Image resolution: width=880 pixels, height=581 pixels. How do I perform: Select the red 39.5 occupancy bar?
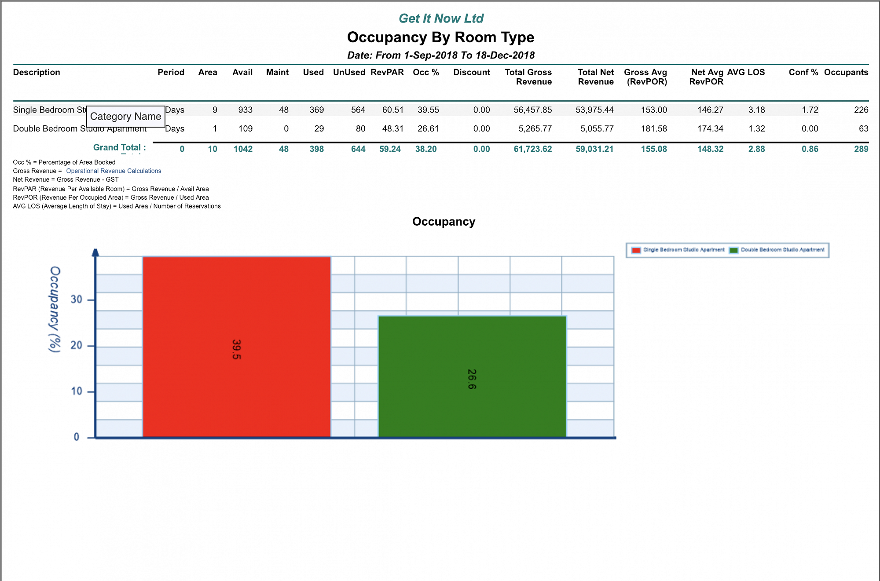(x=236, y=347)
